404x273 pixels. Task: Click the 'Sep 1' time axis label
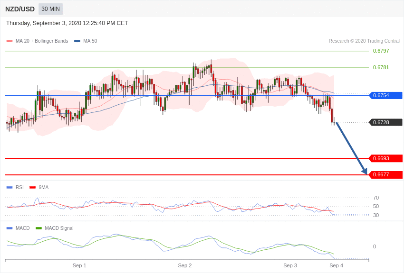(x=79, y=265)
